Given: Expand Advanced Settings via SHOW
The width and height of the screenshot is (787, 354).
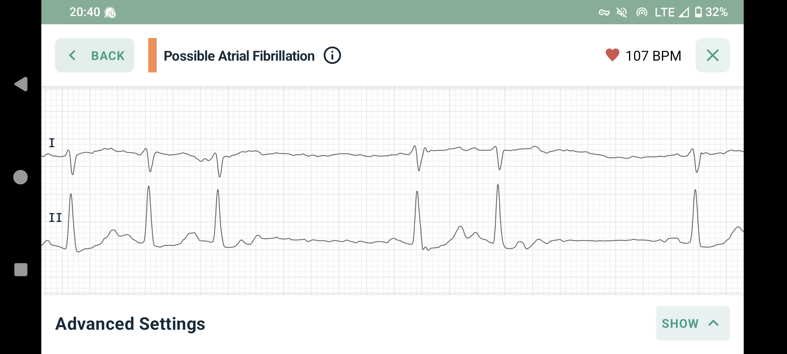Looking at the screenshot, I should pyautogui.click(x=693, y=323).
